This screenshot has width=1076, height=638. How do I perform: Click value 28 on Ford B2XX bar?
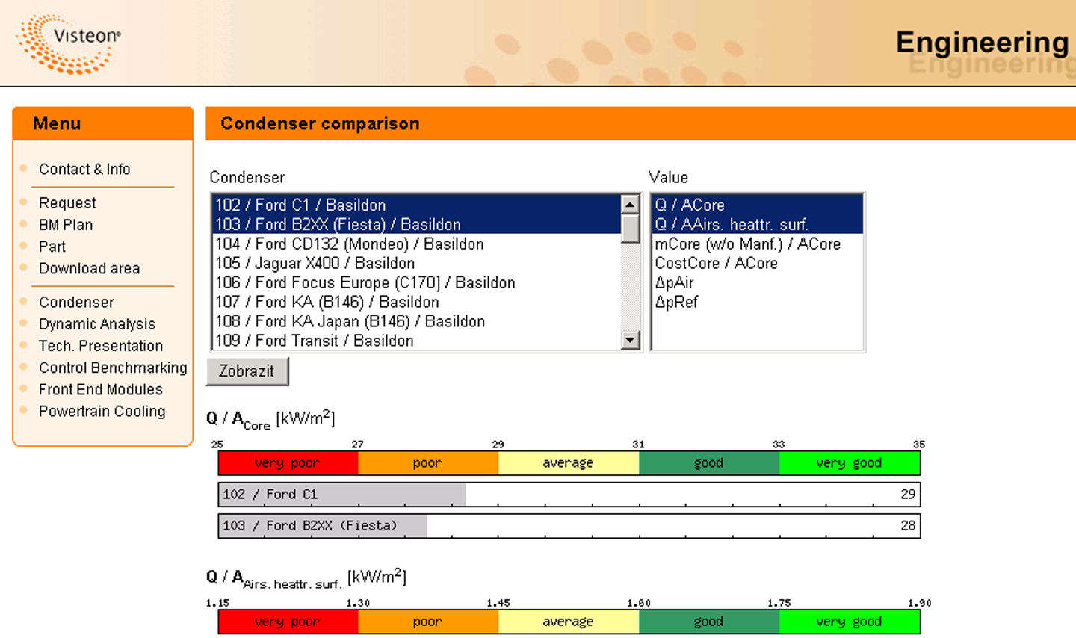point(908,525)
